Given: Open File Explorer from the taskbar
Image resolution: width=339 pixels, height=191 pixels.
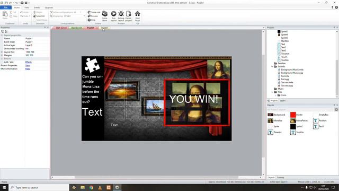Looking at the screenshot, I should [83, 187].
